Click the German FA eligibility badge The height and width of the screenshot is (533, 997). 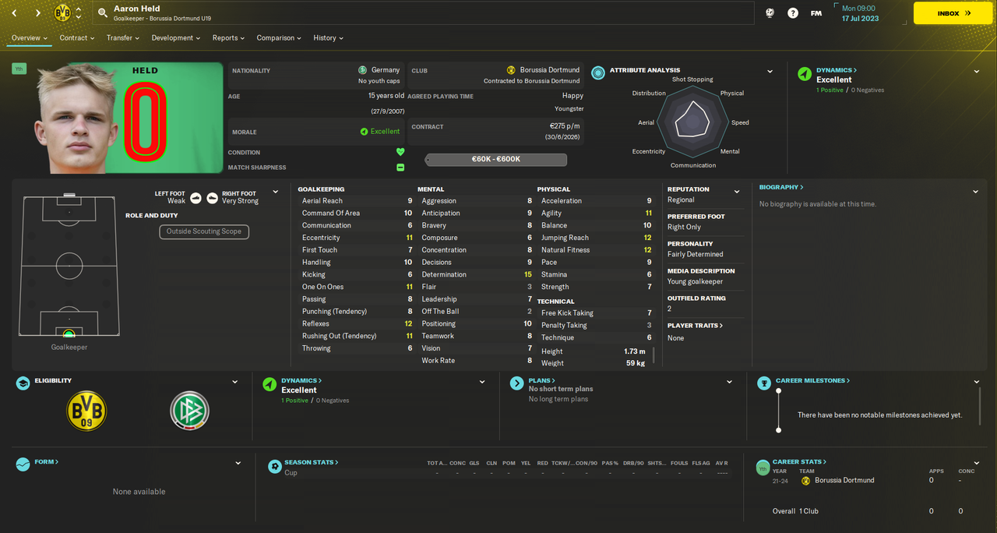click(x=190, y=411)
